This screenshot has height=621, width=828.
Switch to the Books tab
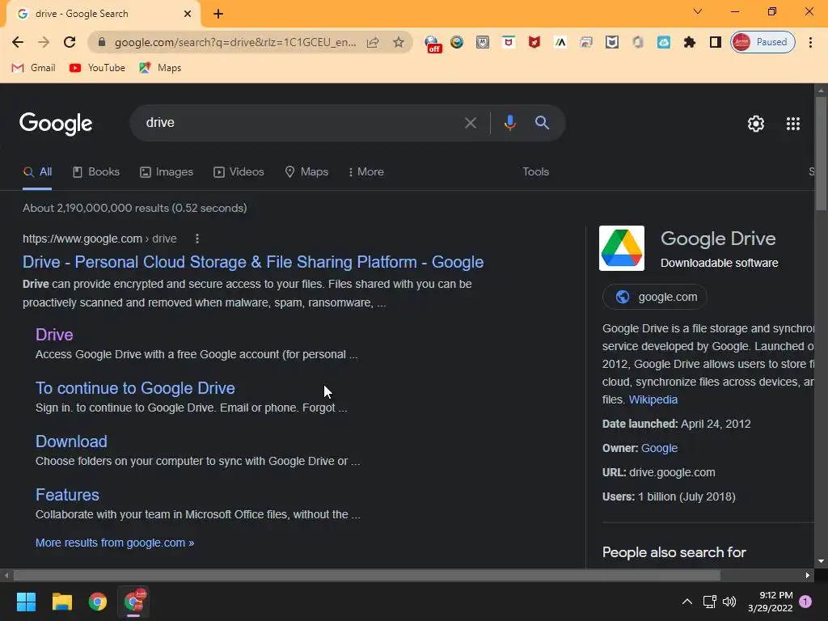(x=96, y=171)
